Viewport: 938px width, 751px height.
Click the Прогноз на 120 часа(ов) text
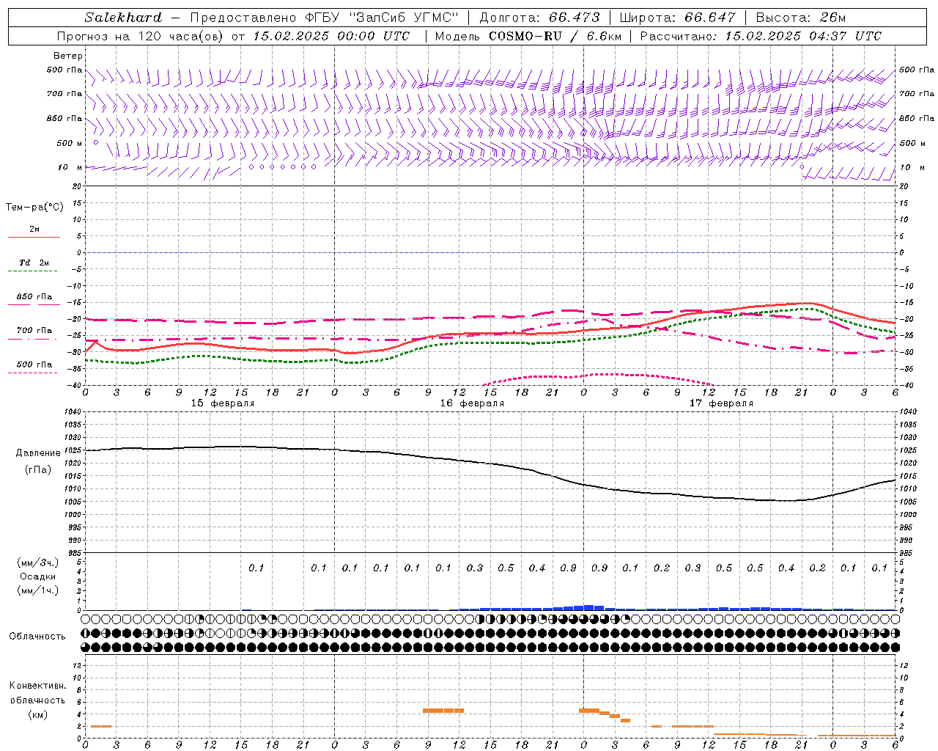(142, 36)
